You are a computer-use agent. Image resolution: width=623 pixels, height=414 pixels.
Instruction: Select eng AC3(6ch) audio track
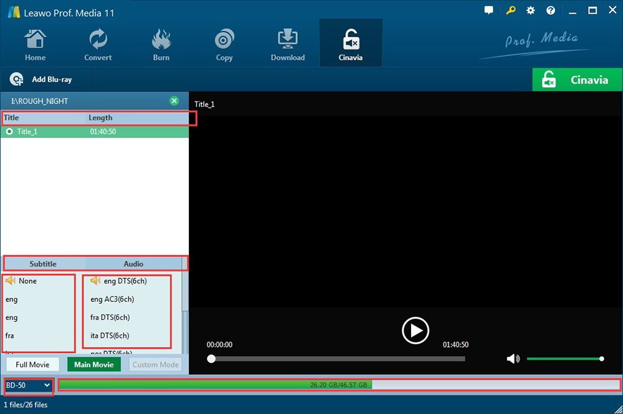tap(112, 299)
